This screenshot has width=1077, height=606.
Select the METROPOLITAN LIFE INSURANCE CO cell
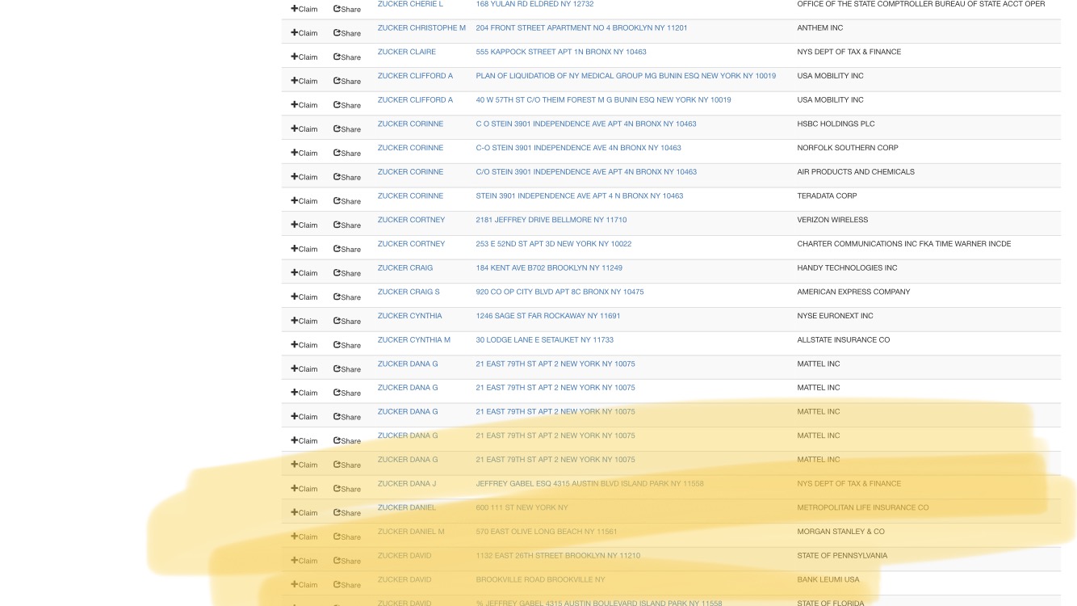coord(863,507)
